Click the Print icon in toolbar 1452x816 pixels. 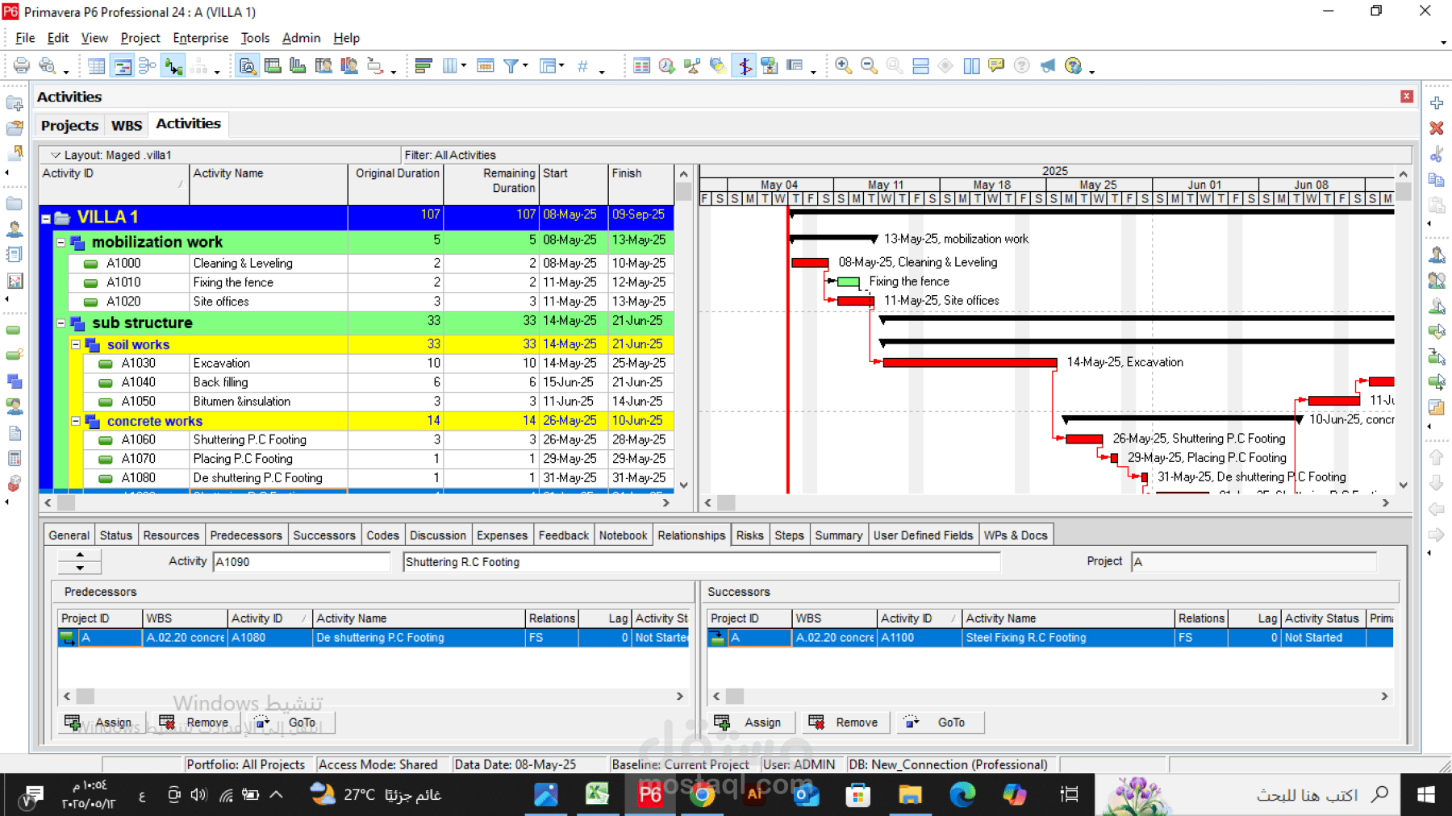click(22, 65)
